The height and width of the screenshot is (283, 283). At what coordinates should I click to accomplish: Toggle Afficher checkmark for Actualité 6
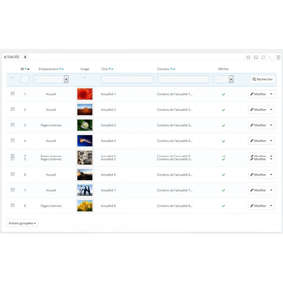click(224, 175)
